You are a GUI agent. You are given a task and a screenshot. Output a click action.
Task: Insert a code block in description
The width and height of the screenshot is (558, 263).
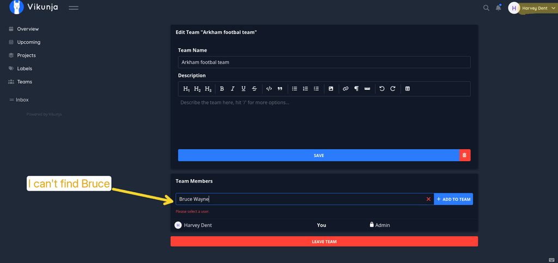[x=269, y=89]
